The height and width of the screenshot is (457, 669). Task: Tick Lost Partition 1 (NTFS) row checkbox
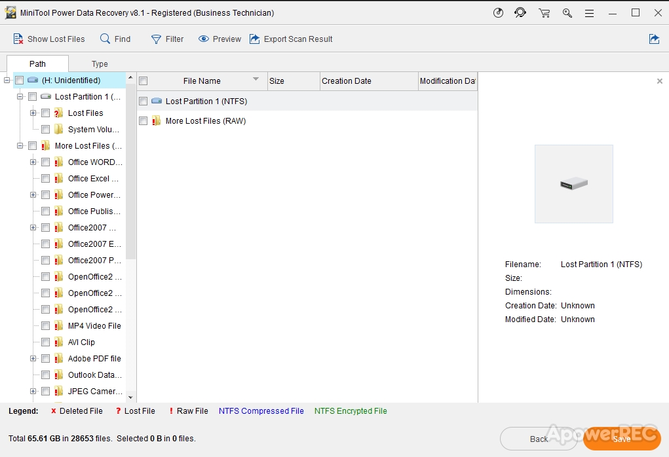(x=143, y=101)
